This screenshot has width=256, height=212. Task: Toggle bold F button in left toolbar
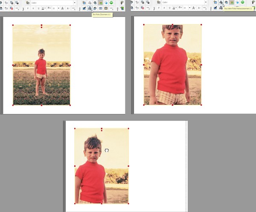point(28,9)
